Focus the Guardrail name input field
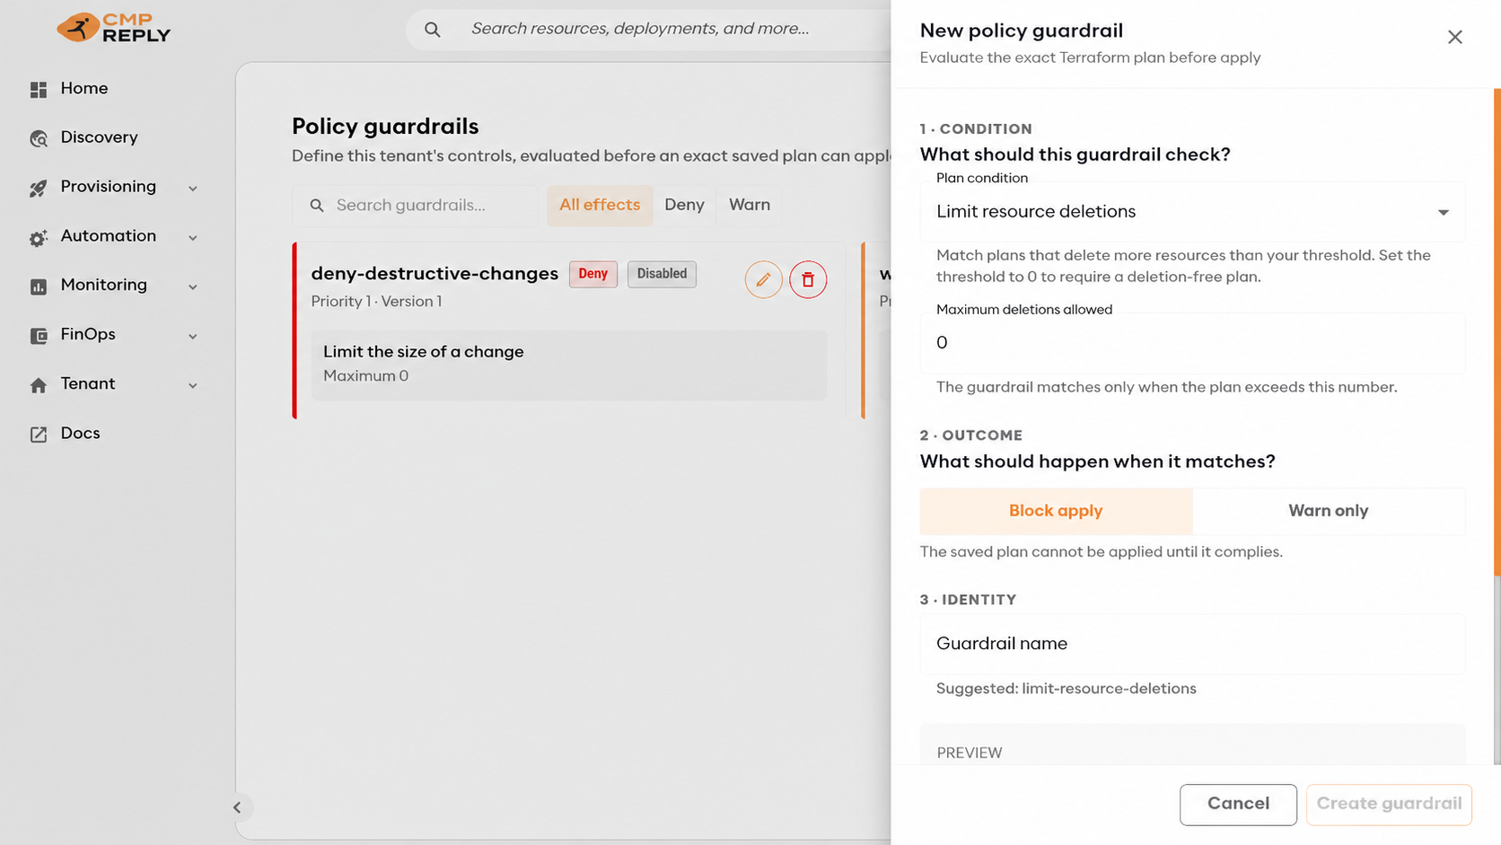 coord(1192,644)
